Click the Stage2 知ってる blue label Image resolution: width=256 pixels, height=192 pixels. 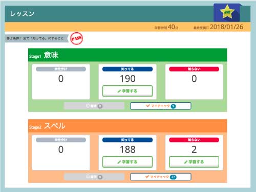tap(127, 140)
